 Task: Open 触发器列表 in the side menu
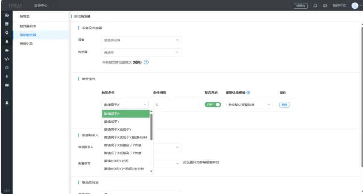(28, 26)
